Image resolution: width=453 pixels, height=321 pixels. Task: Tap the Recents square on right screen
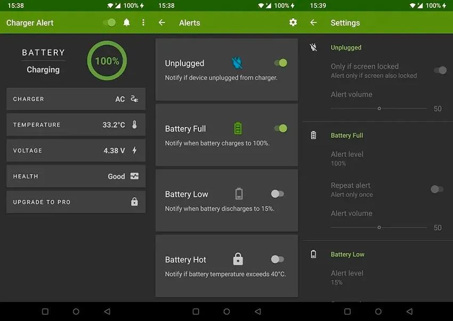347,311
